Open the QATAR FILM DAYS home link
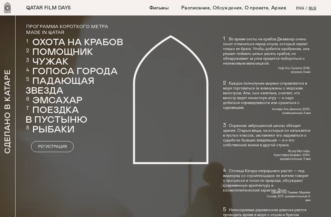The width and height of the screenshot is (331, 217). tap(48, 8)
